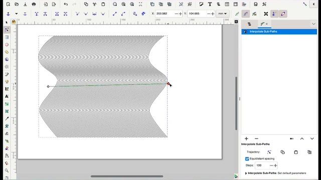Toggle Interpolate Sub-Paths effect visibility
The image size is (321, 180).
(x=245, y=31)
